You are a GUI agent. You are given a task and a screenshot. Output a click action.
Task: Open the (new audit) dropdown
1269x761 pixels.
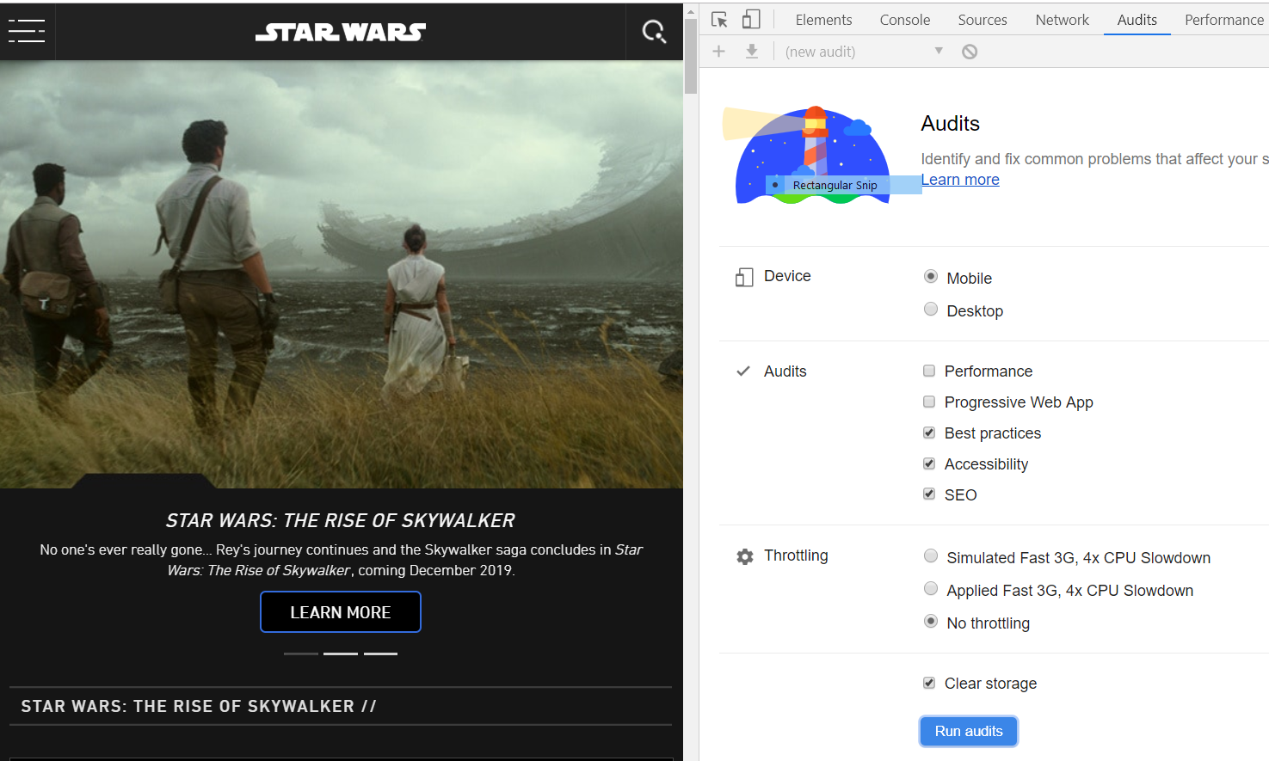pos(864,52)
